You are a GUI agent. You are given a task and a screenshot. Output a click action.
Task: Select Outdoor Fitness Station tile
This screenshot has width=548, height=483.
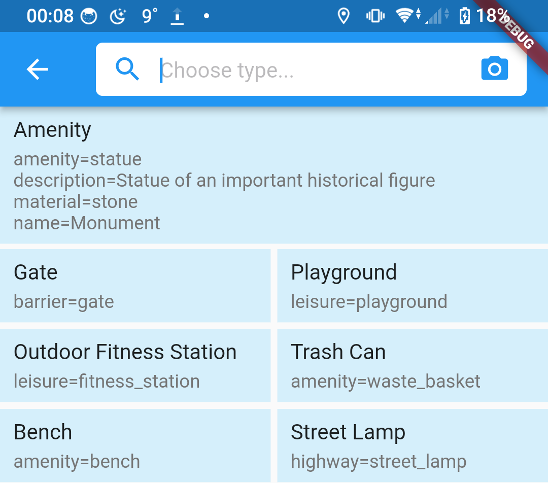[135, 365]
